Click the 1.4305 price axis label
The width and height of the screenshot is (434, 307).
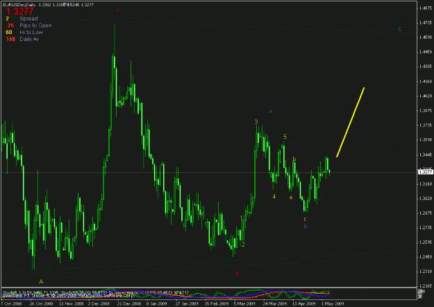426,67
